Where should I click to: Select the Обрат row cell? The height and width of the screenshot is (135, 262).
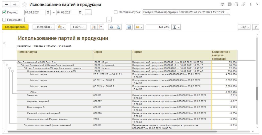click(55, 92)
